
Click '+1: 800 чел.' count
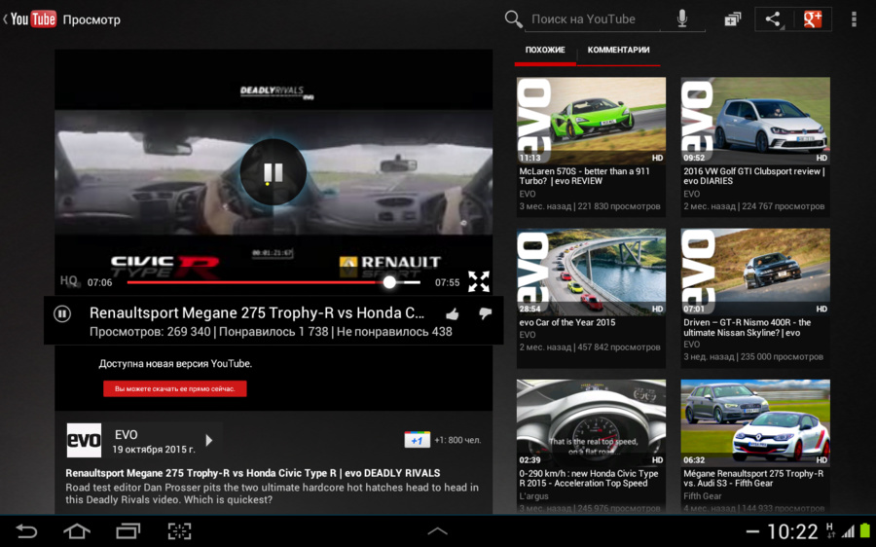(x=457, y=440)
